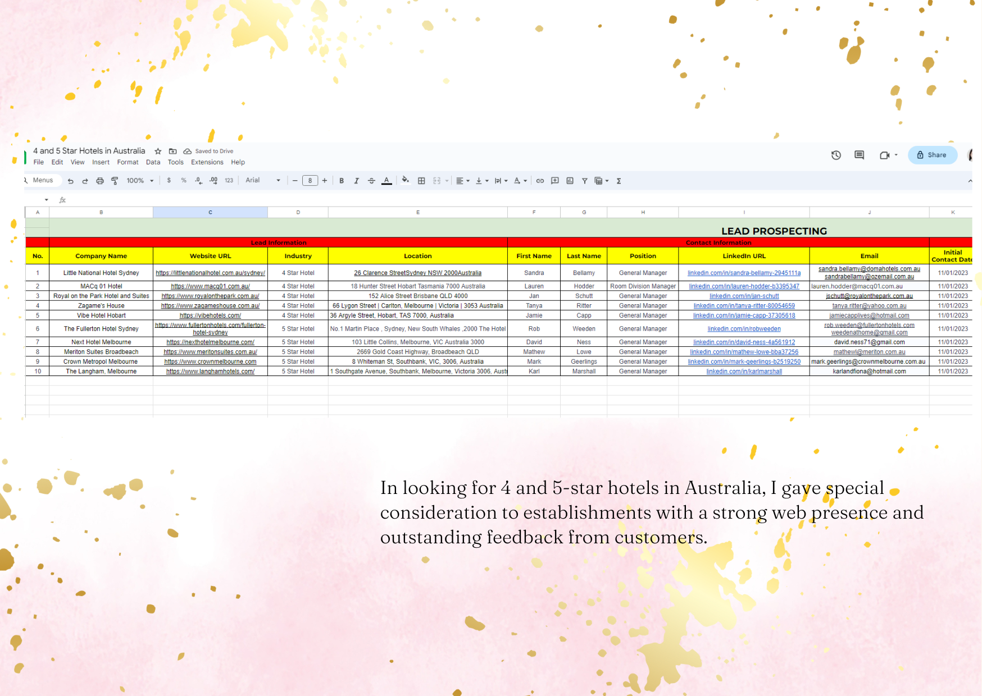
Task: Open the comments history icon
Action: [x=859, y=155]
